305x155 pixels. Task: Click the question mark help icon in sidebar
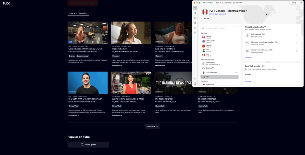(195, 79)
